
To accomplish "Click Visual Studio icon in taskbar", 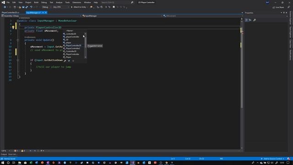I will click(132, 163).
